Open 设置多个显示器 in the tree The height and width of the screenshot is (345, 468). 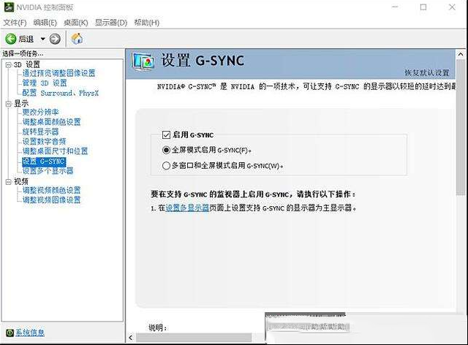tap(48, 171)
